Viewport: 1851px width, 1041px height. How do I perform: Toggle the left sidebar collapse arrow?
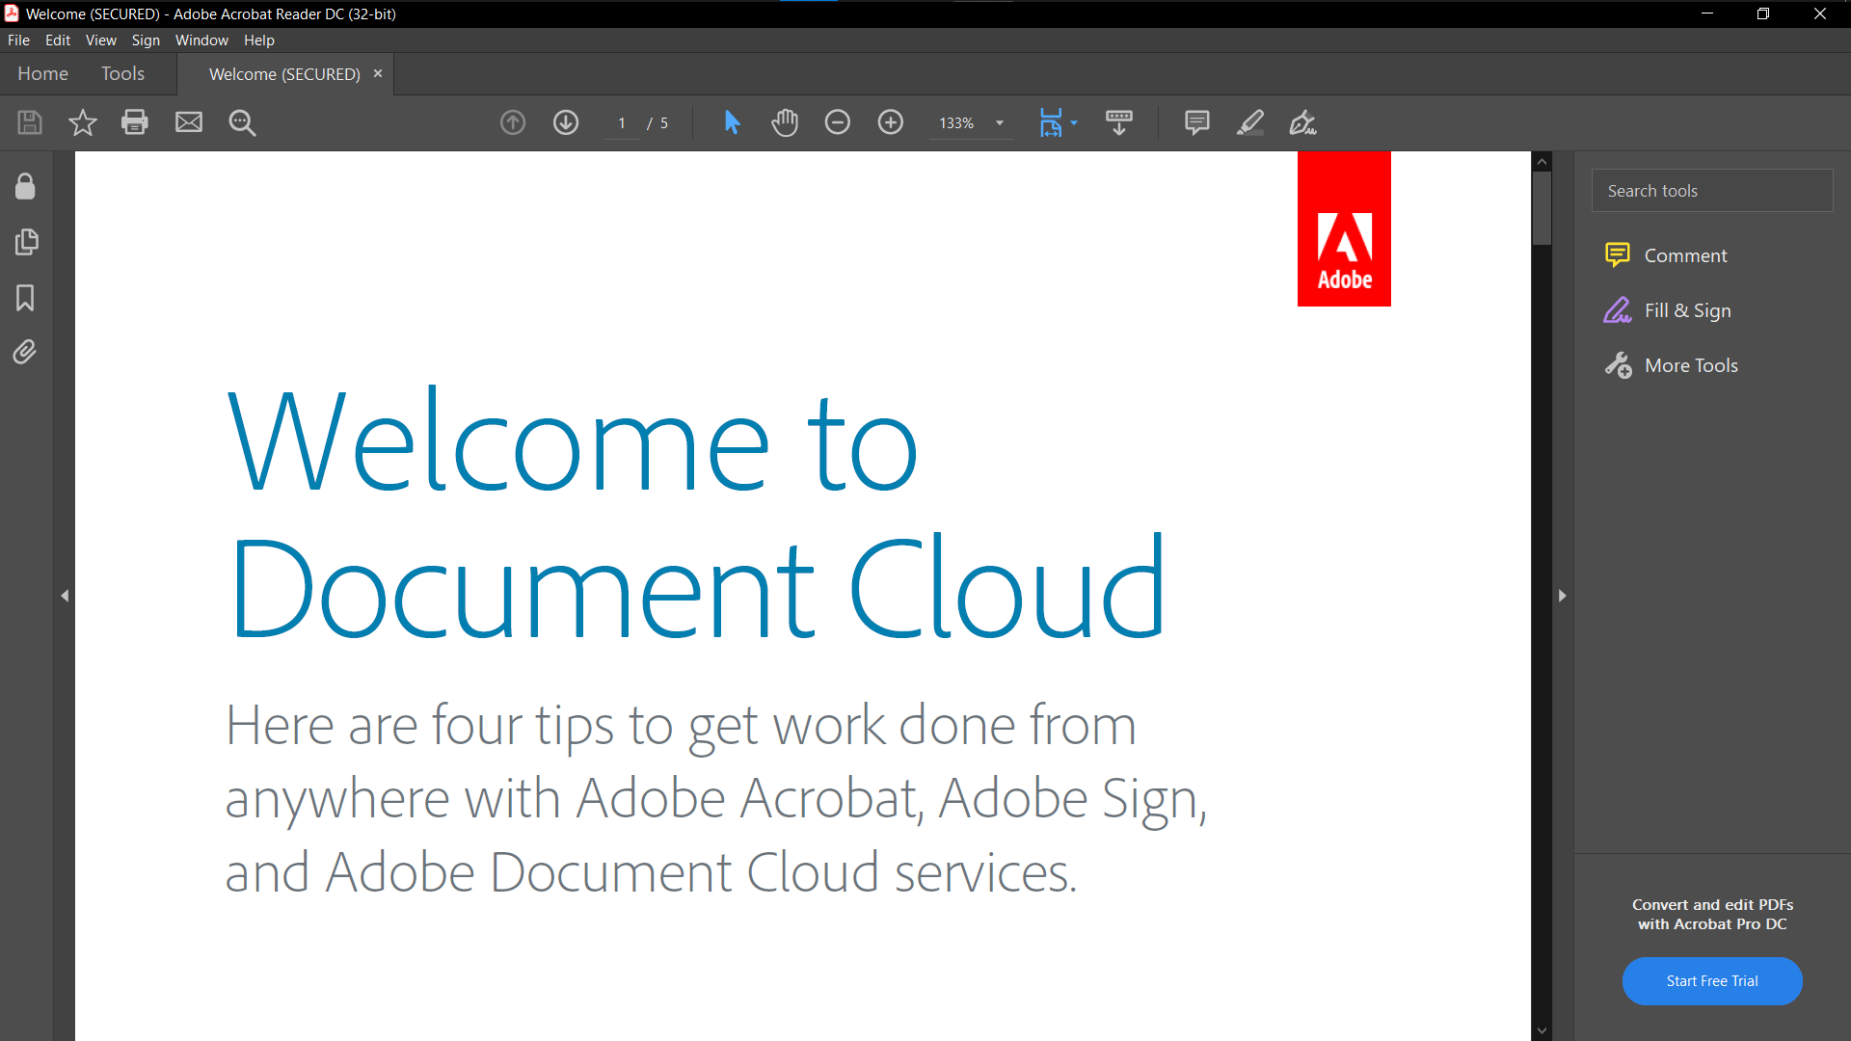tap(64, 595)
